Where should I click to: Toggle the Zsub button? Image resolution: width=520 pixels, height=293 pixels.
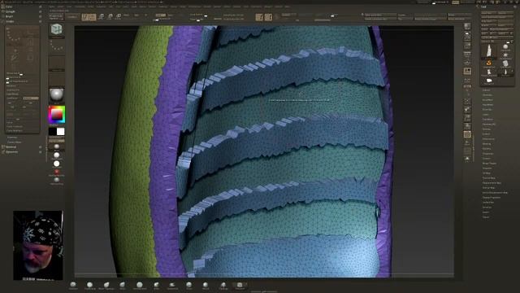(171, 15)
